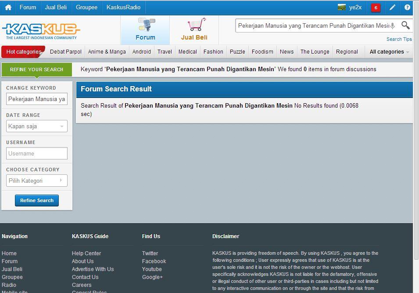Screen dimensions: 419x293
Task: Open the Debat Parpol category
Action: point(66,52)
